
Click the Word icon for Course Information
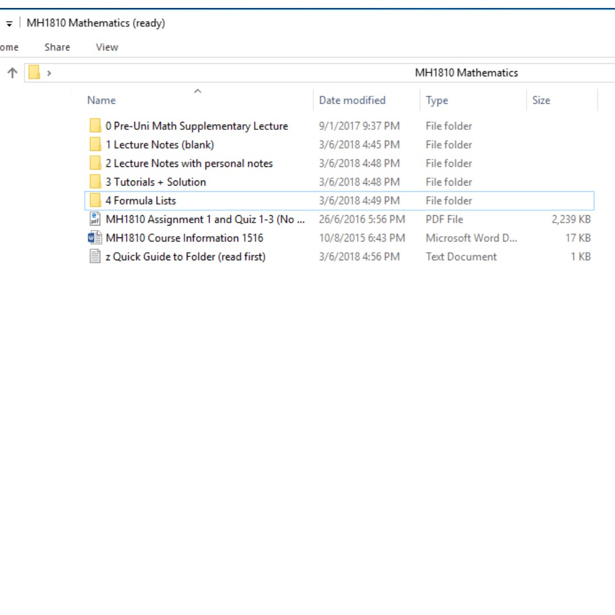[95, 238]
